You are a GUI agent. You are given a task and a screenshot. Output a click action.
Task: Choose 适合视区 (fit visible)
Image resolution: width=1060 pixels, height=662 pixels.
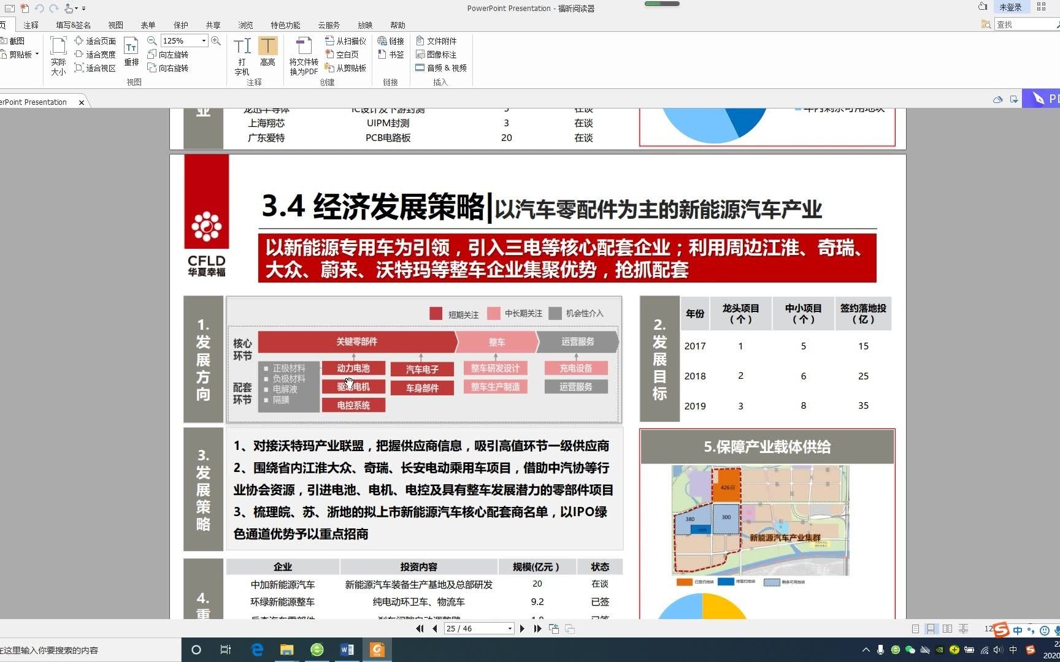(95, 68)
